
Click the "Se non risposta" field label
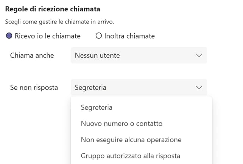34,88
